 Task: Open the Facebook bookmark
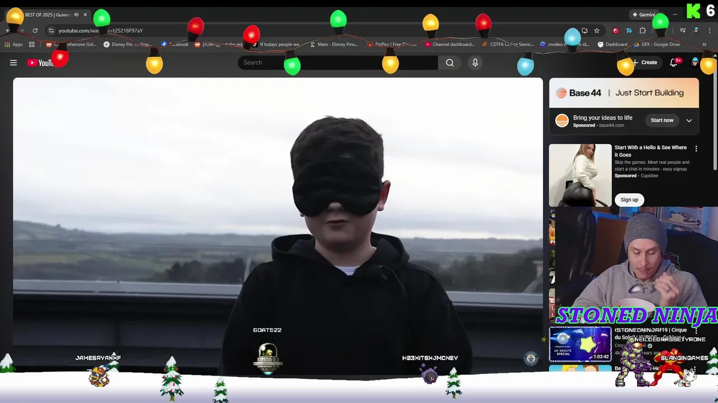point(174,44)
